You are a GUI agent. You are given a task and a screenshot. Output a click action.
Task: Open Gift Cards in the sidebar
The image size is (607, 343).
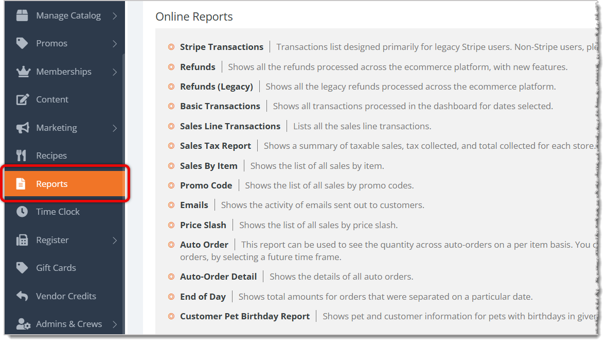coord(65,267)
